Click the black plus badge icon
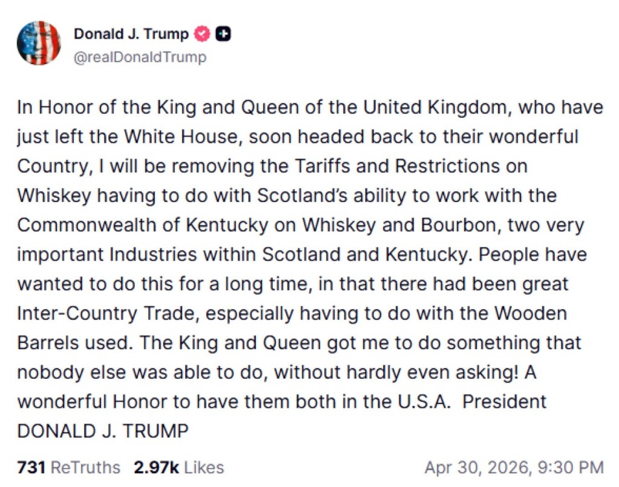Viewport: 619px width, 487px height. [x=224, y=34]
